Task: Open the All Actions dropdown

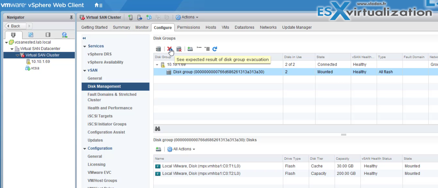Action: (181, 149)
